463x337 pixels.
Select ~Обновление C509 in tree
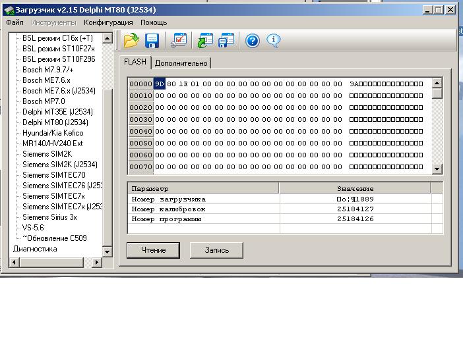[55, 238]
